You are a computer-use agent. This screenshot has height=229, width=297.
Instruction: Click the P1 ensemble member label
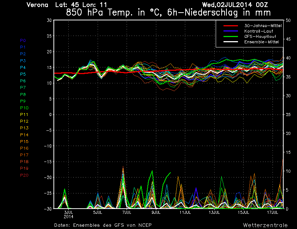(23, 47)
